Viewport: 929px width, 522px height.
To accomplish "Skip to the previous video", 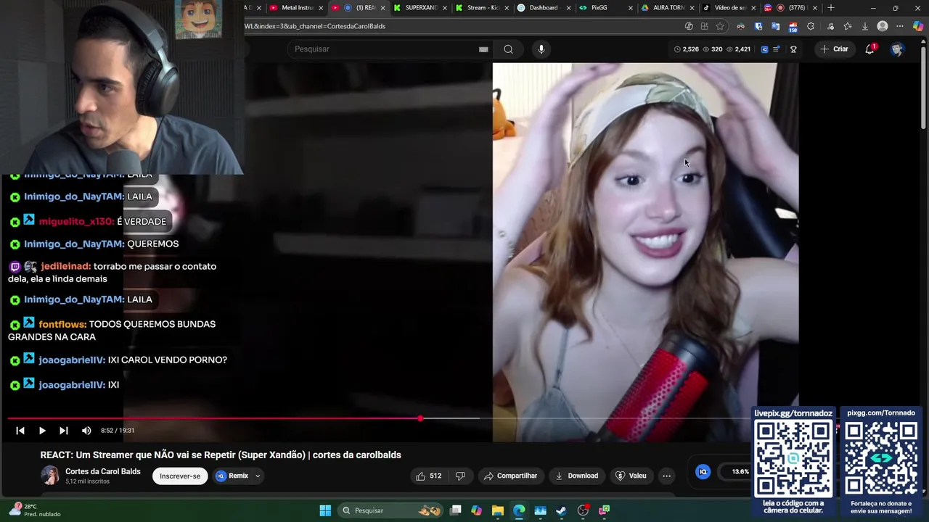I will click(x=20, y=431).
